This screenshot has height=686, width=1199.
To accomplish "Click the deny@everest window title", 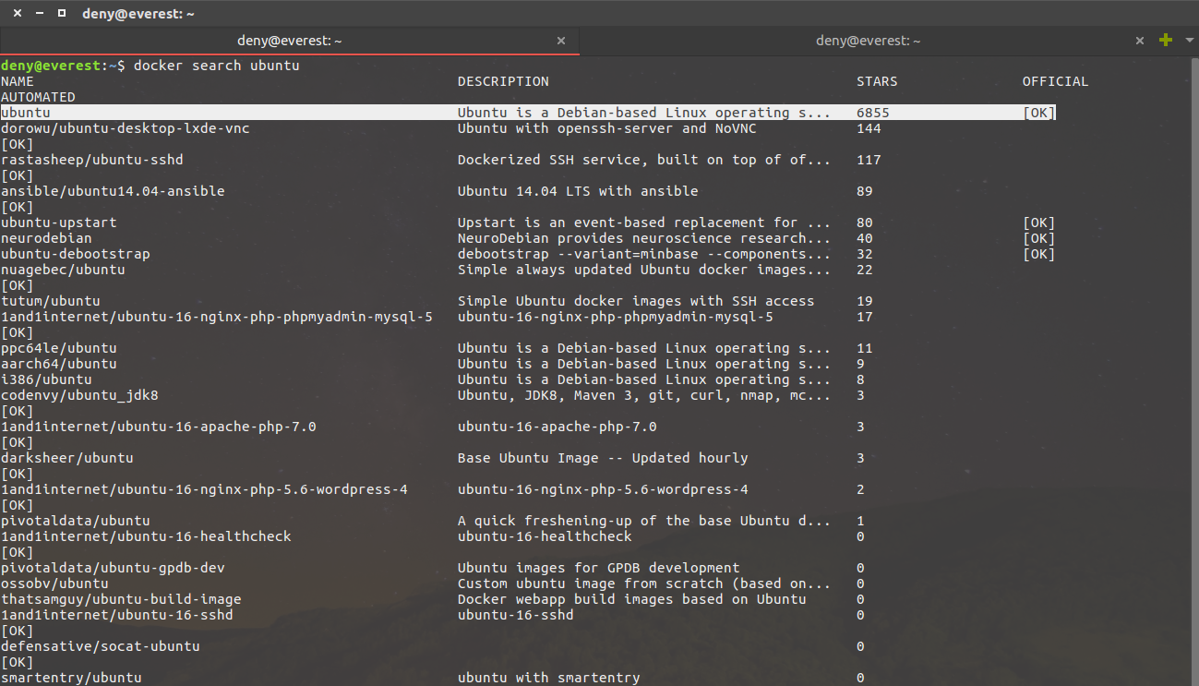I will click(138, 13).
